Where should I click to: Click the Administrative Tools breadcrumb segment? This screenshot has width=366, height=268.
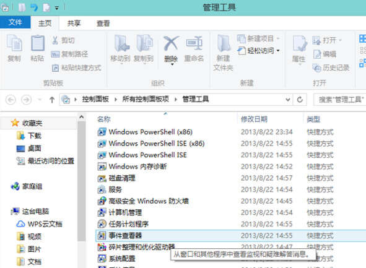coord(195,100)
